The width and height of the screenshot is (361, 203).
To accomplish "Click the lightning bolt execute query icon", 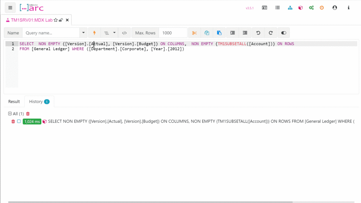I will pos(94,33).
